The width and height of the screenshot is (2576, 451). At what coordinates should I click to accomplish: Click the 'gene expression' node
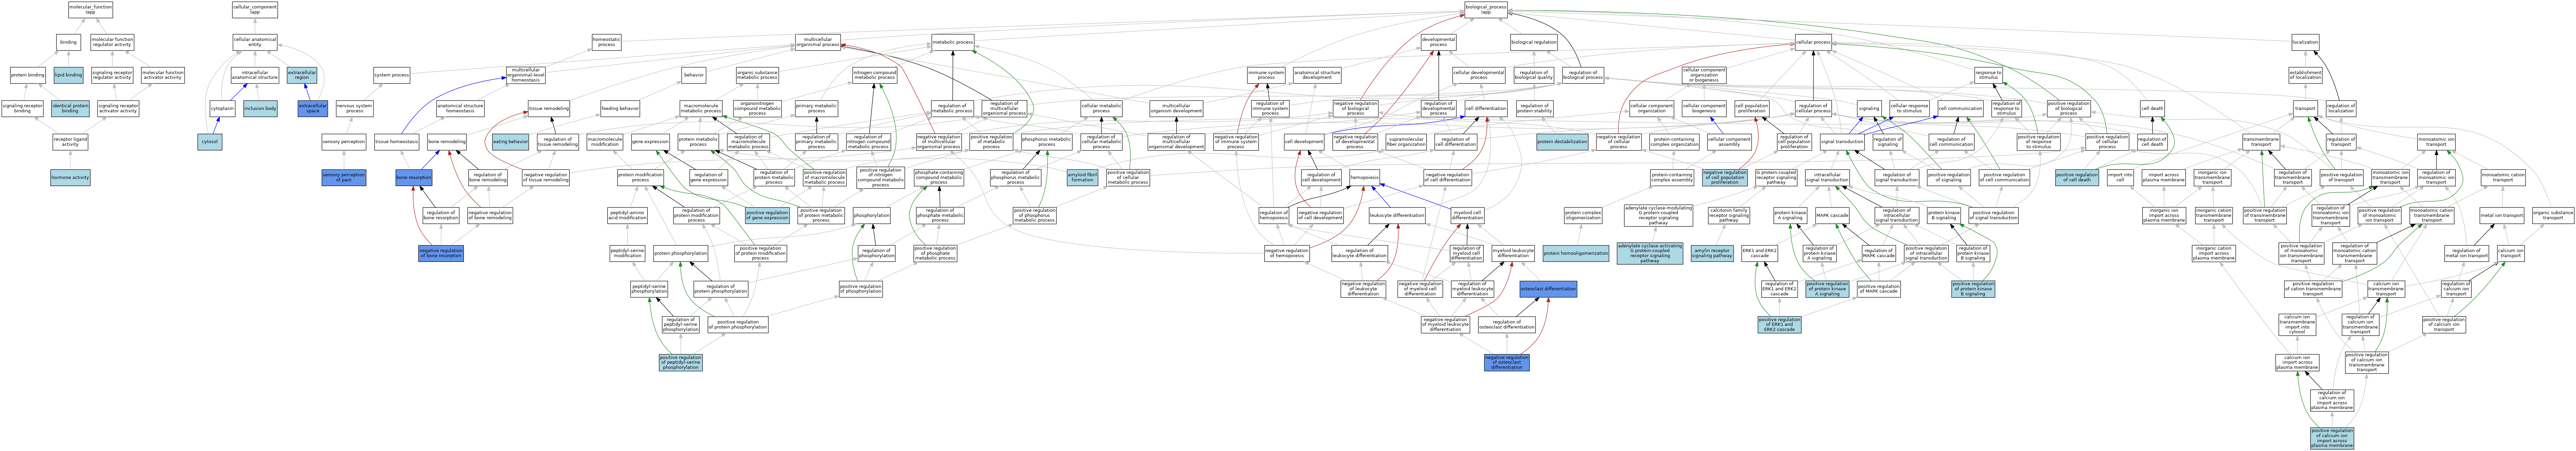point(650,142)
